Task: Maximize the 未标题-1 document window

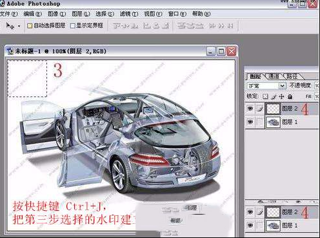Action: [x=221, y=52]
